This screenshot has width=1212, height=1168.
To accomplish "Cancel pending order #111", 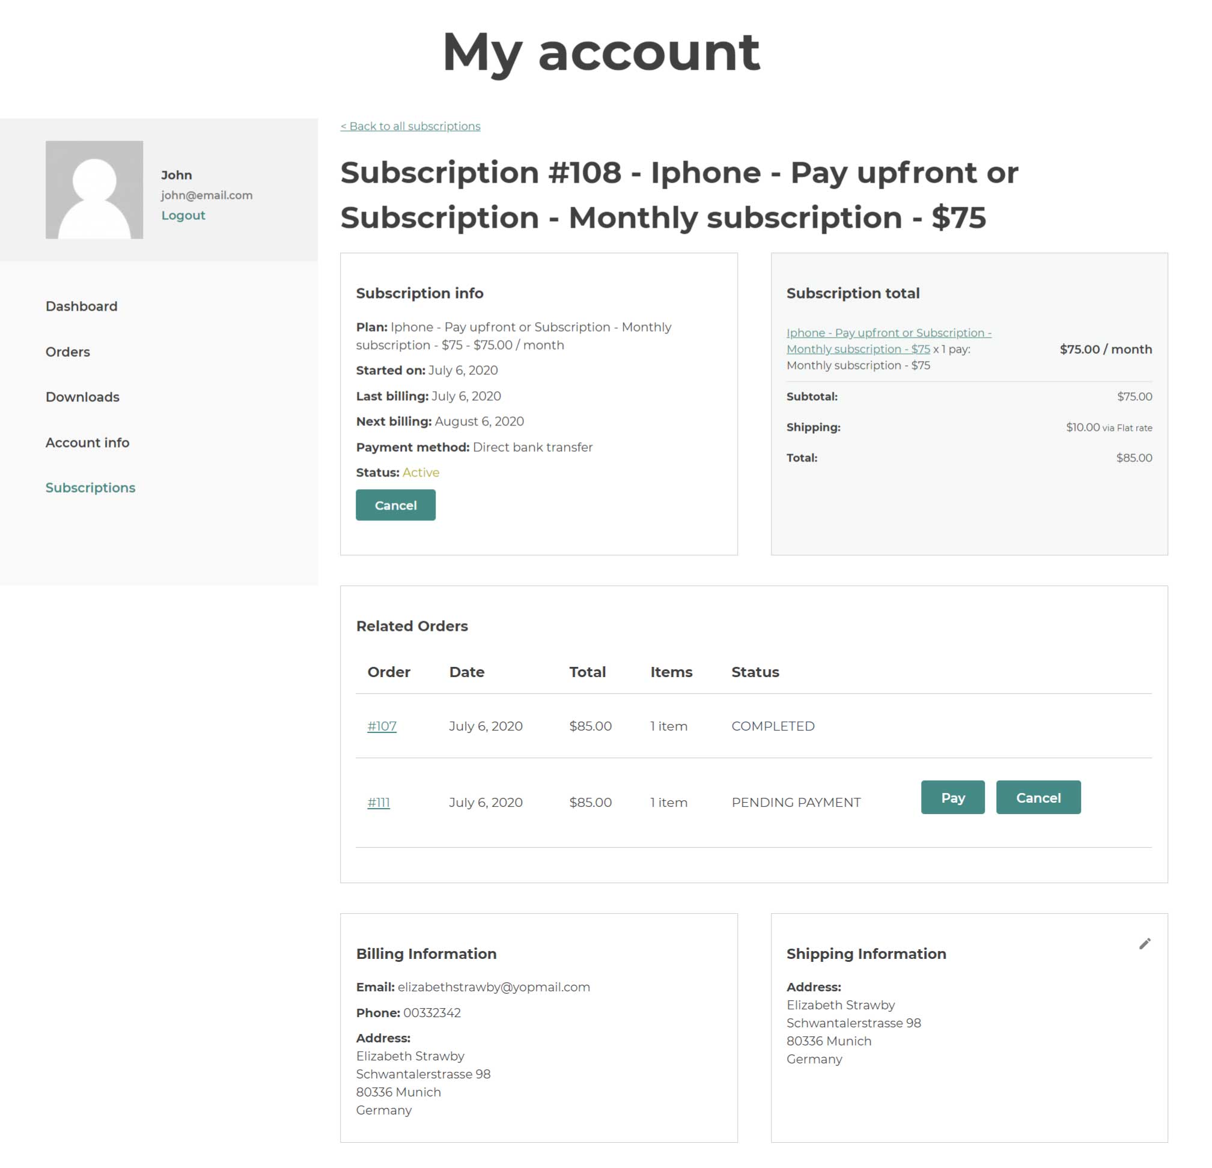I will [x=1038, y=798].
